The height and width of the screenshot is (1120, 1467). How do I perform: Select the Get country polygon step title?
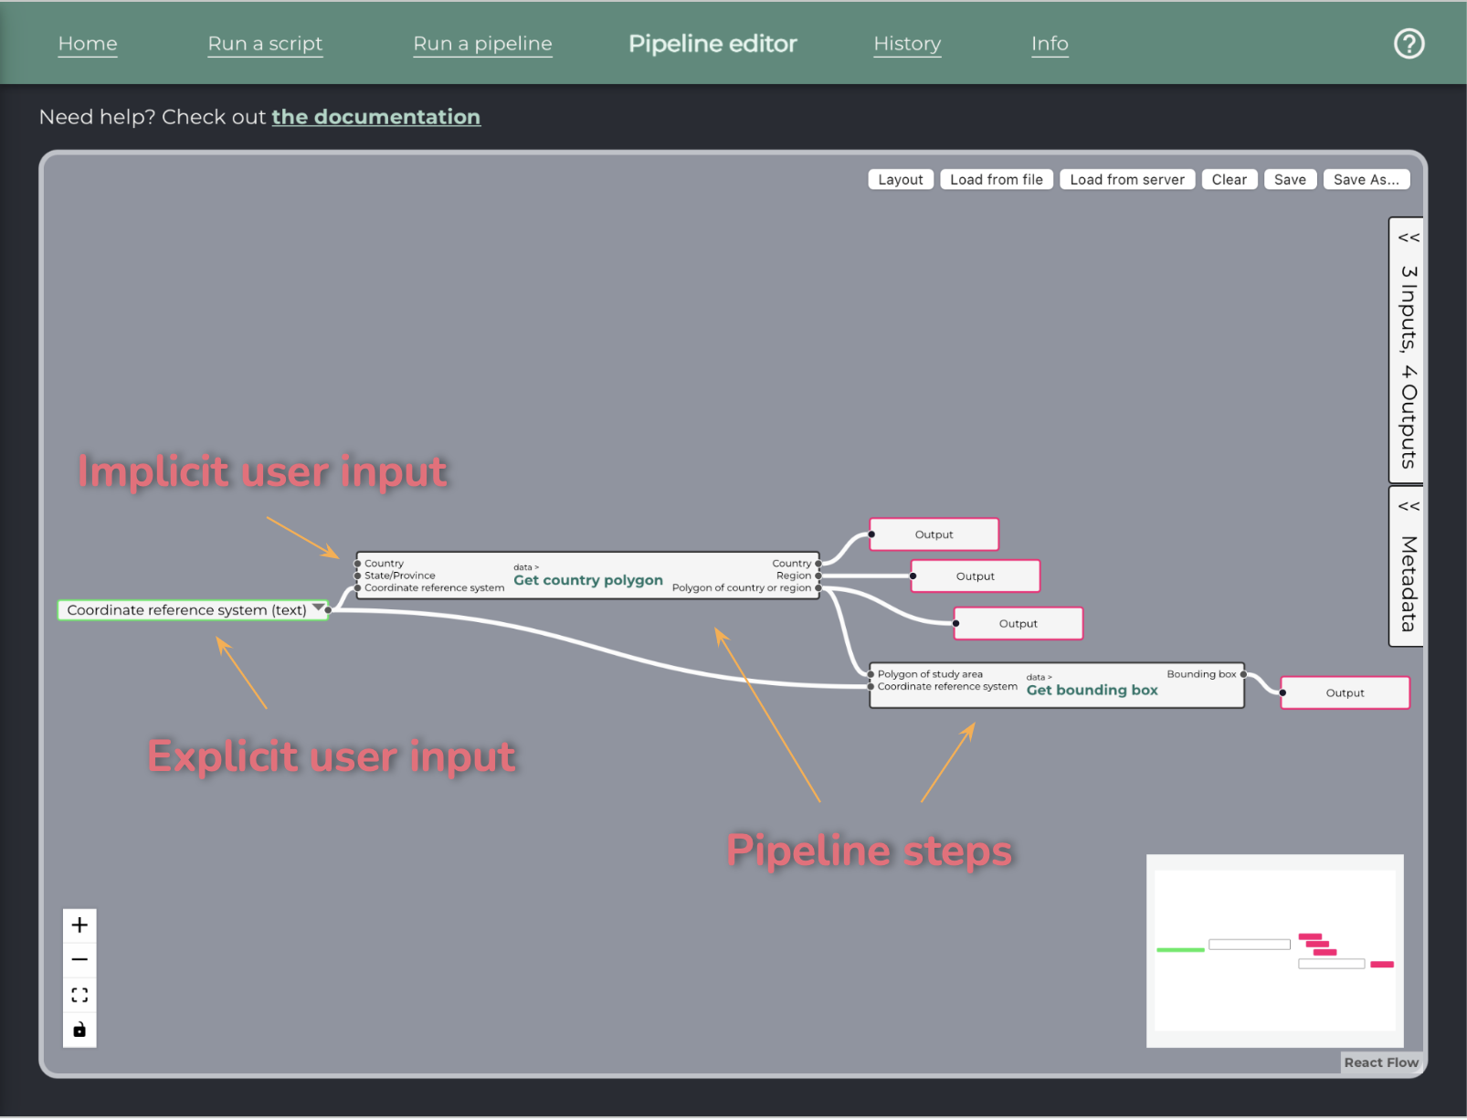[x=588, y=580]
